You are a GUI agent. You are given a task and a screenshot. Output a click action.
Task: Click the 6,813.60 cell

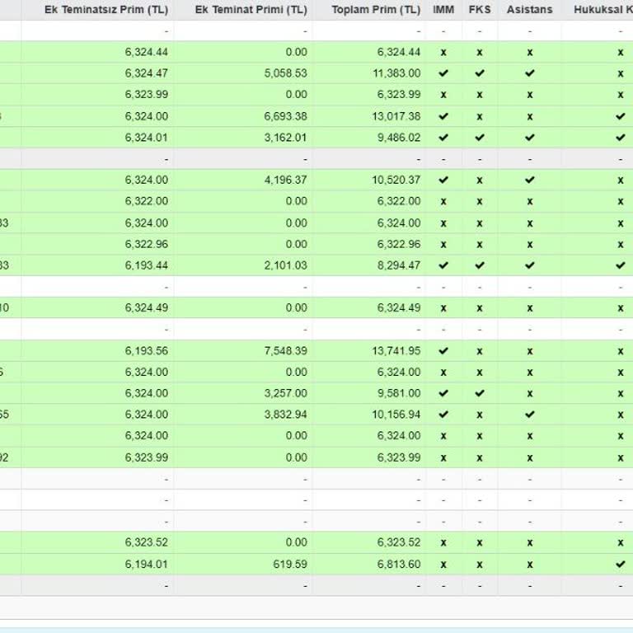(x=399, y=565)
